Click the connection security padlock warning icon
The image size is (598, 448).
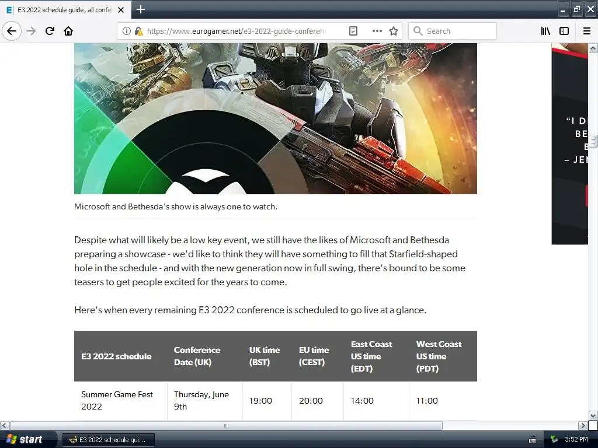138,31
